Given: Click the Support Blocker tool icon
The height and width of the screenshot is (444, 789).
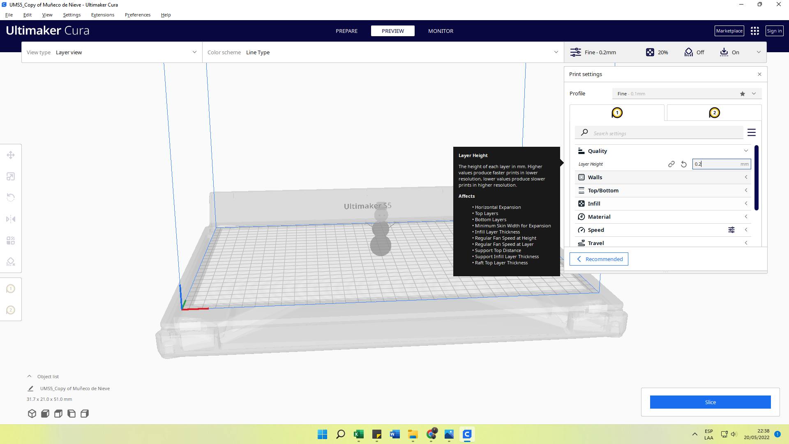Looking at the screenshot, I should tap(11, 262).
